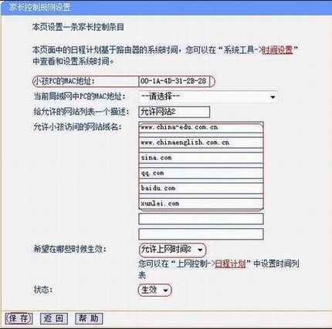Image resolution: width=332 pixels, height=329 pixels.
Task: Click the baidu.com domain field
Action: tap(201, 188)
